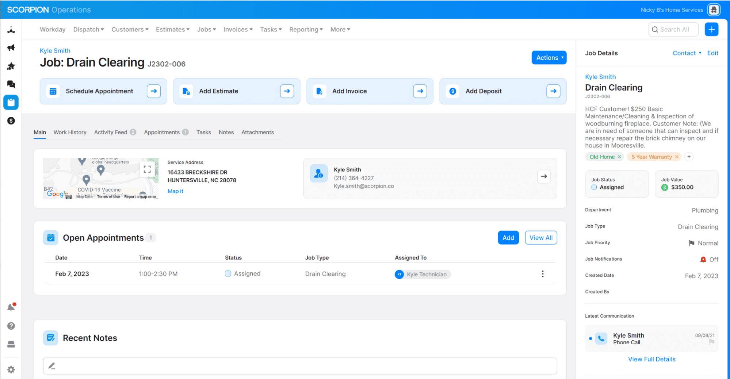Open the chat messages sidebar icon
This screenshot has width=730, height=379.
tap(11, 84)
